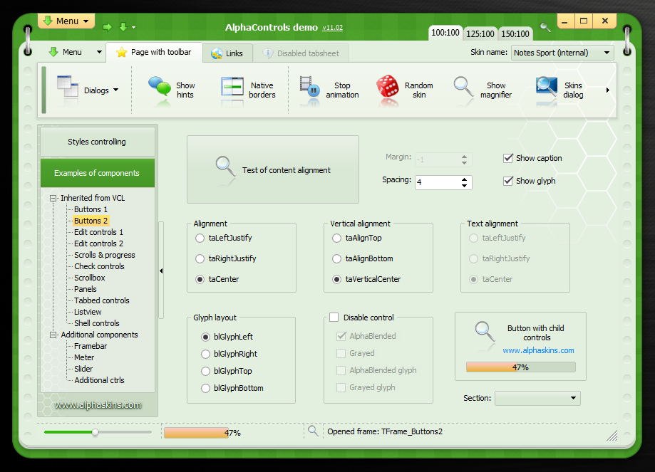Image resolution: width=655 pixels, height=472 pixels.
Task: Increase the Spacing value with up arrow
Action: pyautogui.click(x=465, y=179)
